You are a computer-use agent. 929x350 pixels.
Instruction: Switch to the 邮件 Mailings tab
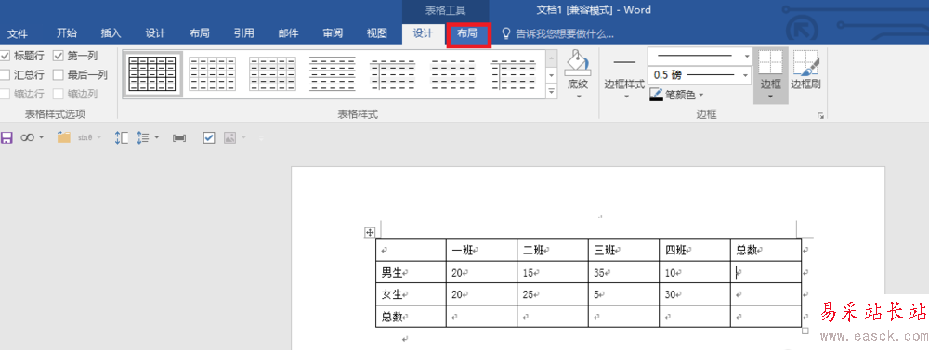click(x=289, y=33)
